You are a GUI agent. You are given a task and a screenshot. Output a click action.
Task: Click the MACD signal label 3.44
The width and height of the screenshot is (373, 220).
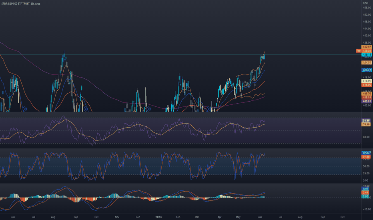[x=366, y=192]
